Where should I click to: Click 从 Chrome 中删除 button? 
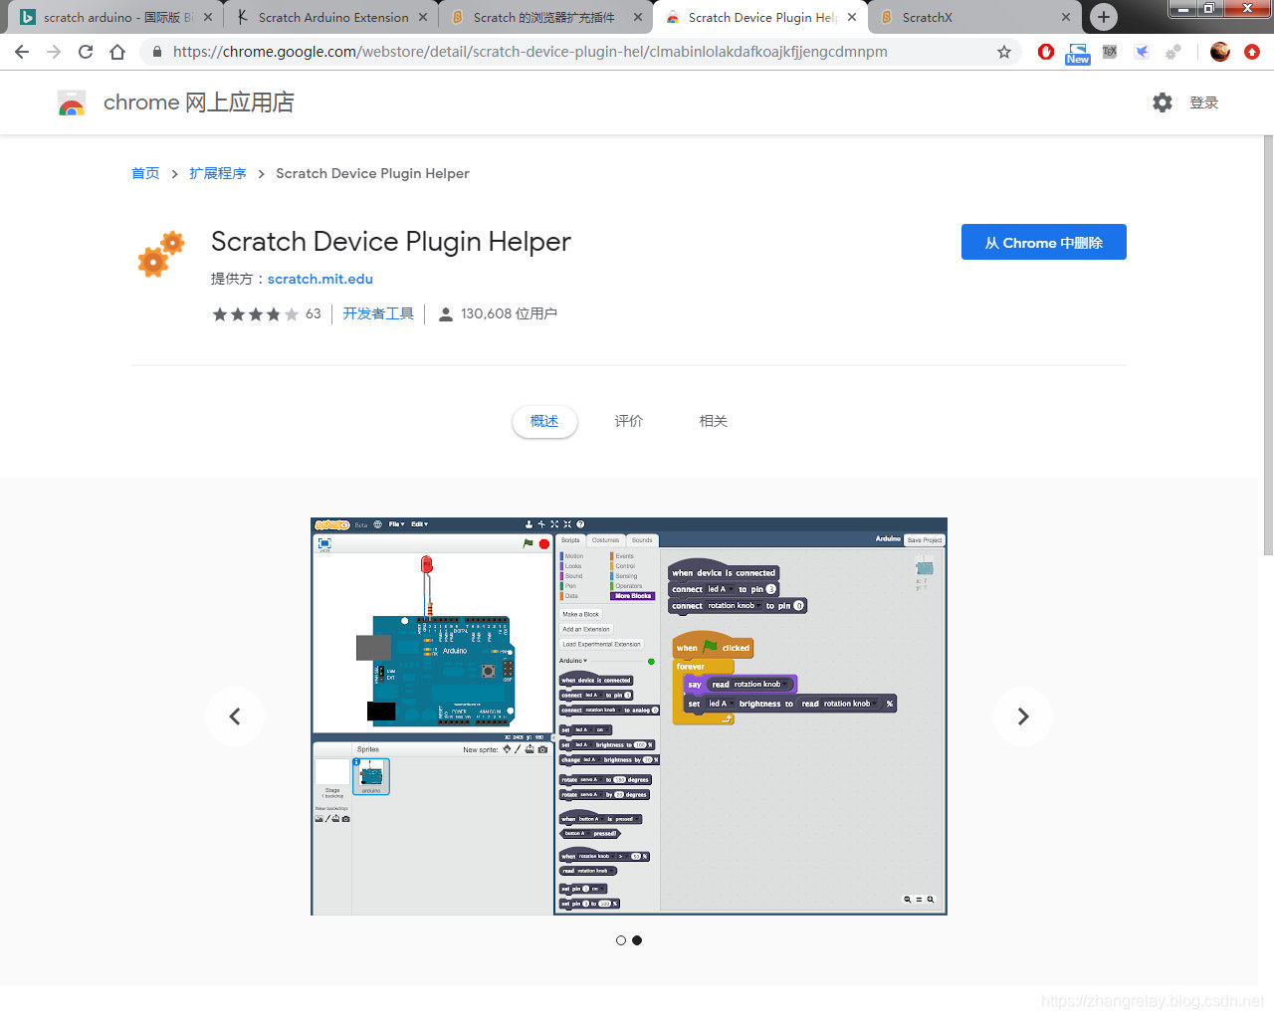point(1044,242)
